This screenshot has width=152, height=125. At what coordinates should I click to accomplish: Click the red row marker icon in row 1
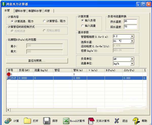click(9, 74)
